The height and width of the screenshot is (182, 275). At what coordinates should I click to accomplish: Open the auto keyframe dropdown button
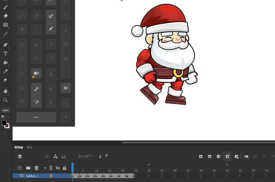pyautogui.click(x=227, y=156)
